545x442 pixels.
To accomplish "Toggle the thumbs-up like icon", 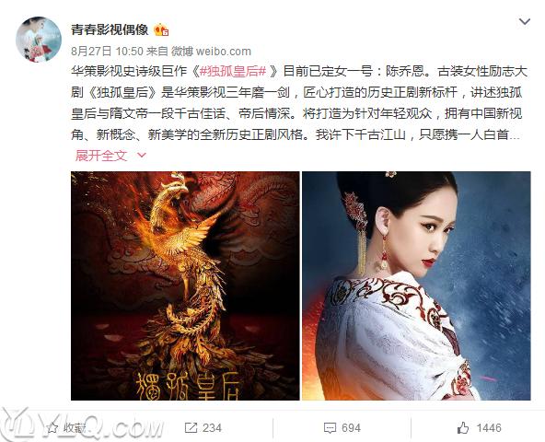I will coord(463,428).
